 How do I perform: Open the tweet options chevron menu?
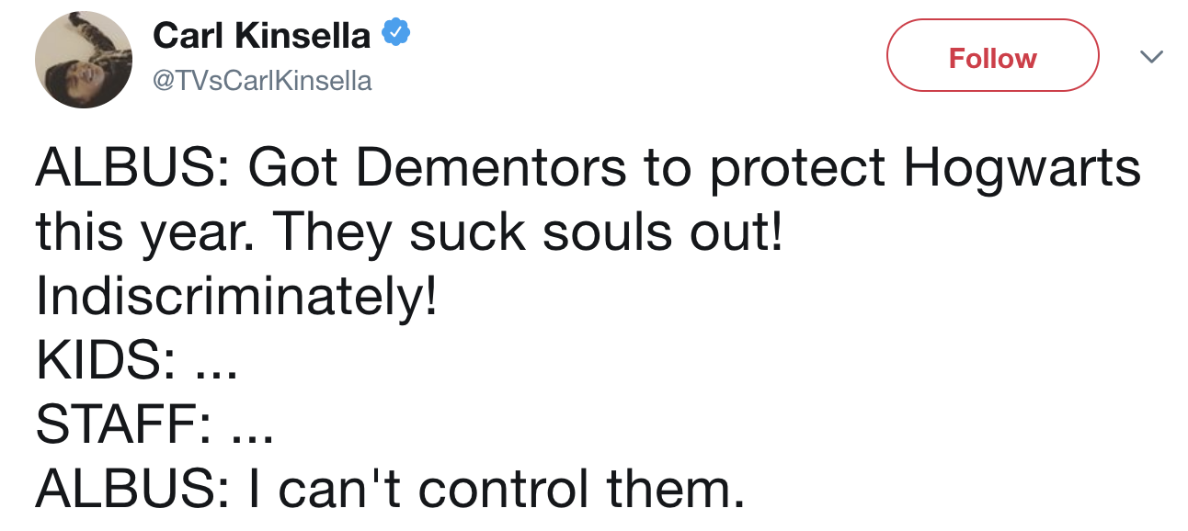coord(1150,57)
